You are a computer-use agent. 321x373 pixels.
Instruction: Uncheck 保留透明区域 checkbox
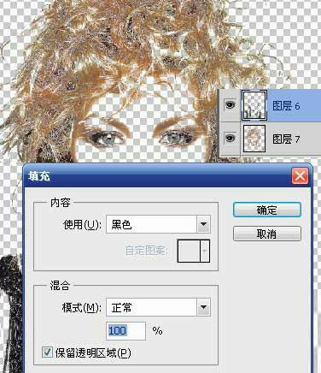(47, 352)
